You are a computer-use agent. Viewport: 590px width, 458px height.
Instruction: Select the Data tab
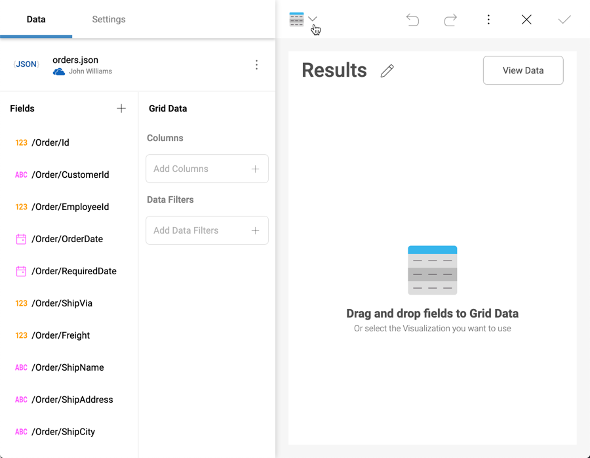36,19
